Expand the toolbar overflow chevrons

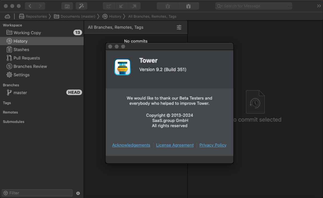pos(319,6)
